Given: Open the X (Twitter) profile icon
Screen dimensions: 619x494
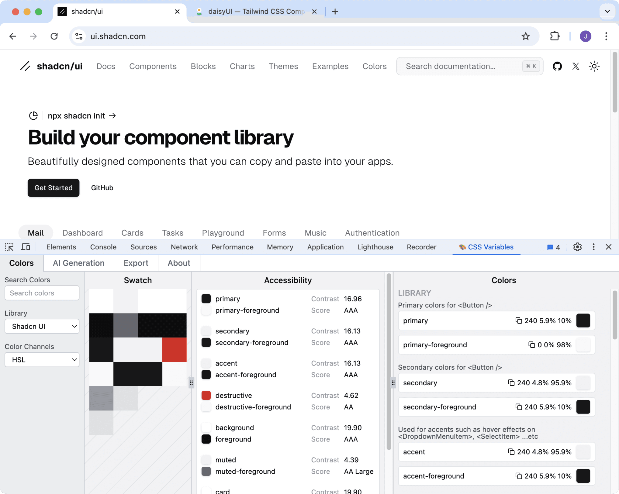Looking at the screenshot, I should tap(576, 66).
